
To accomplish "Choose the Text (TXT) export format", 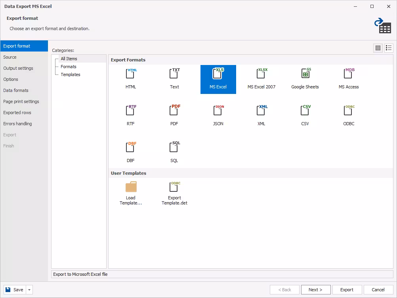I will coord(174,79).
